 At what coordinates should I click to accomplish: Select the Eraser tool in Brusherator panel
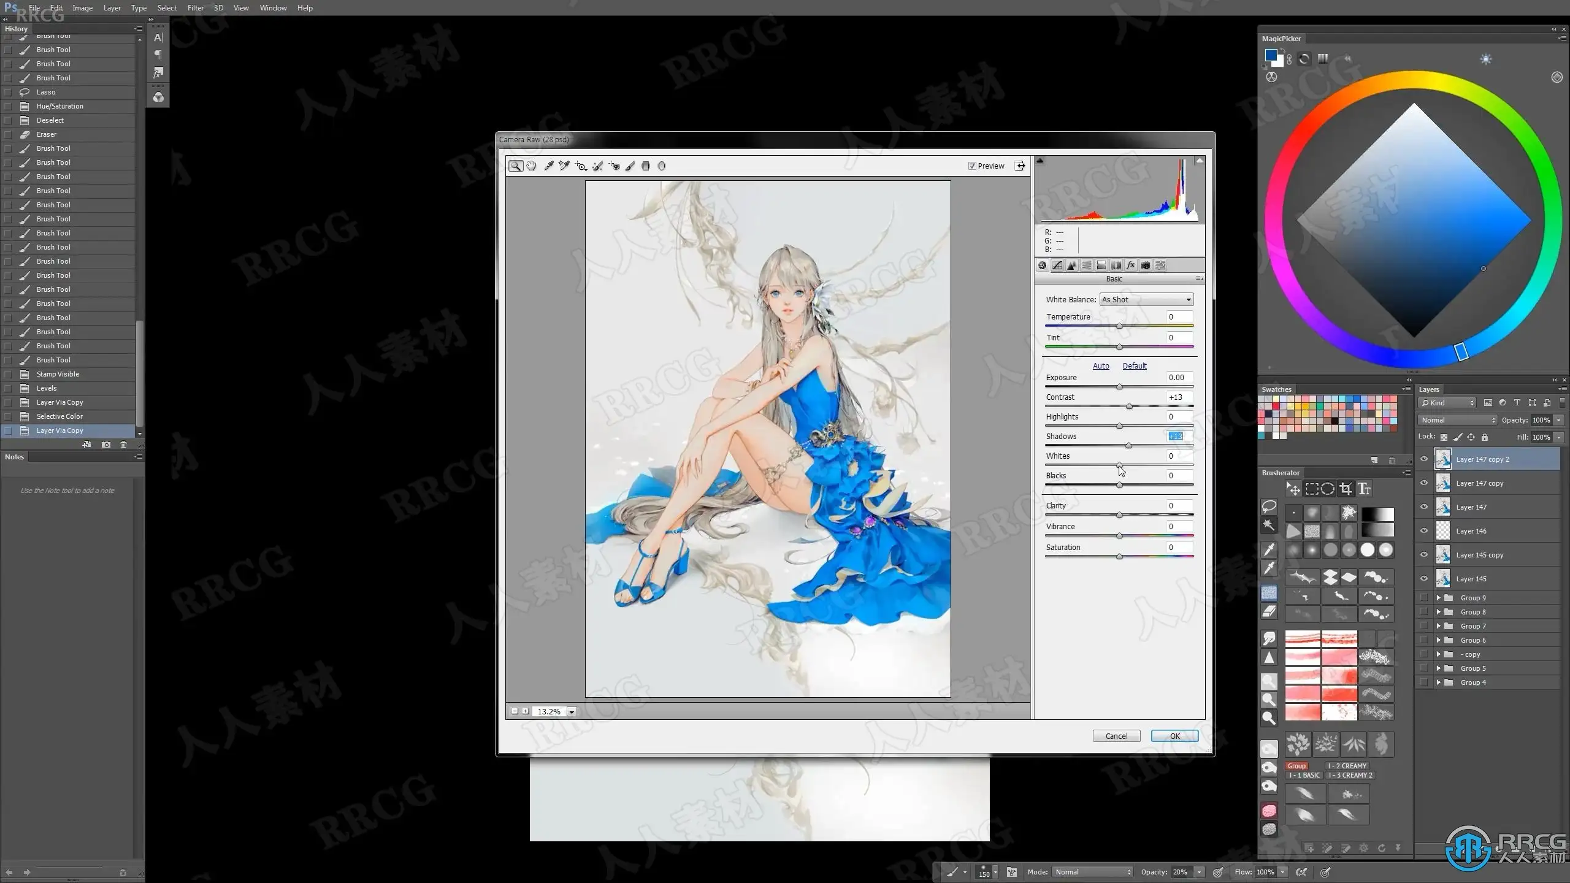click(x=1269, y=611)
